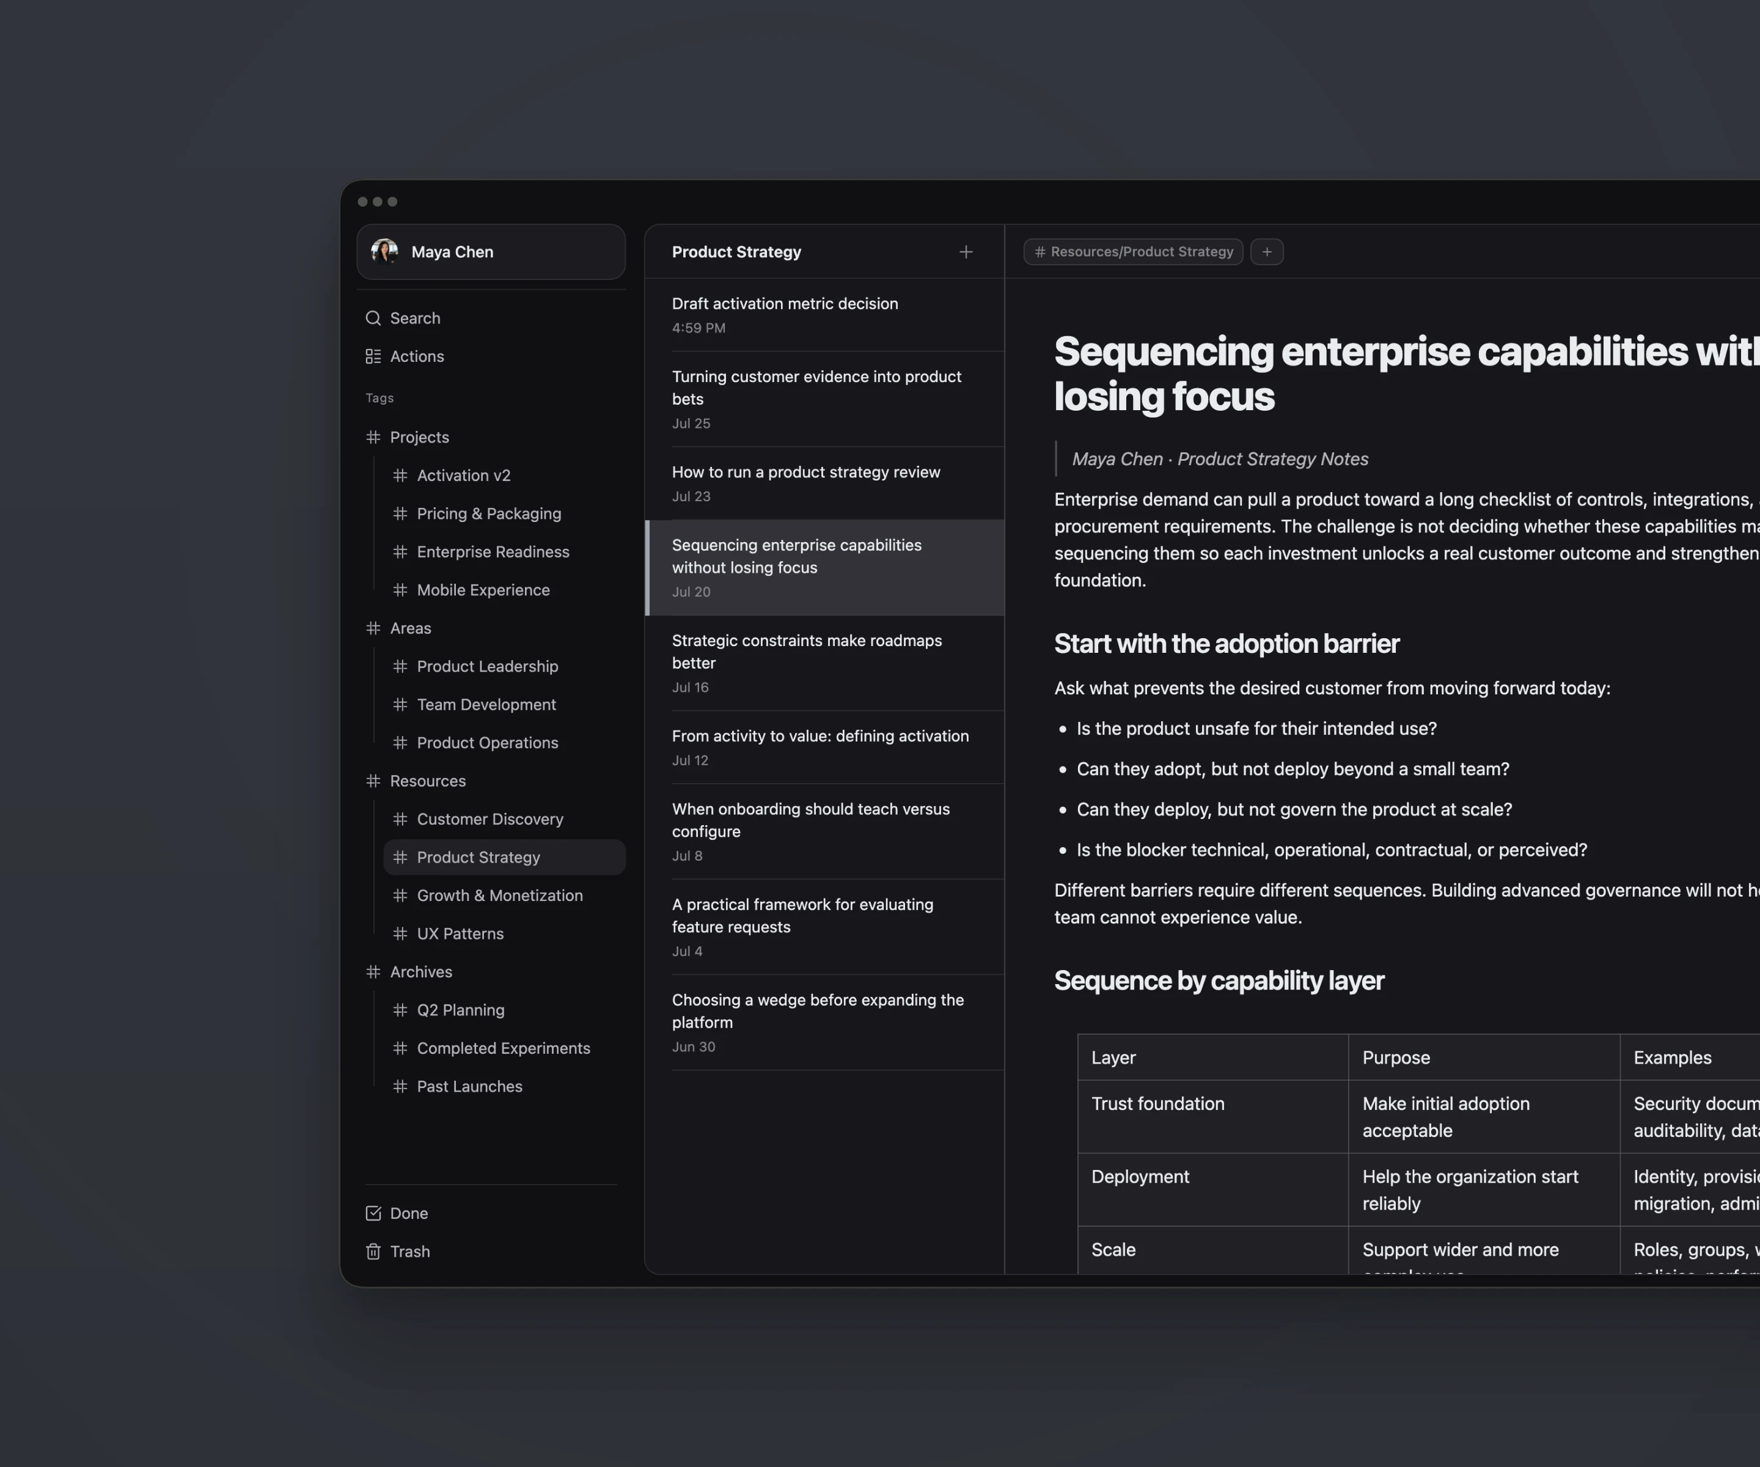Select the Enterprise Readiness tag
Screen dimensions: 1760x1467
point(505,551)
